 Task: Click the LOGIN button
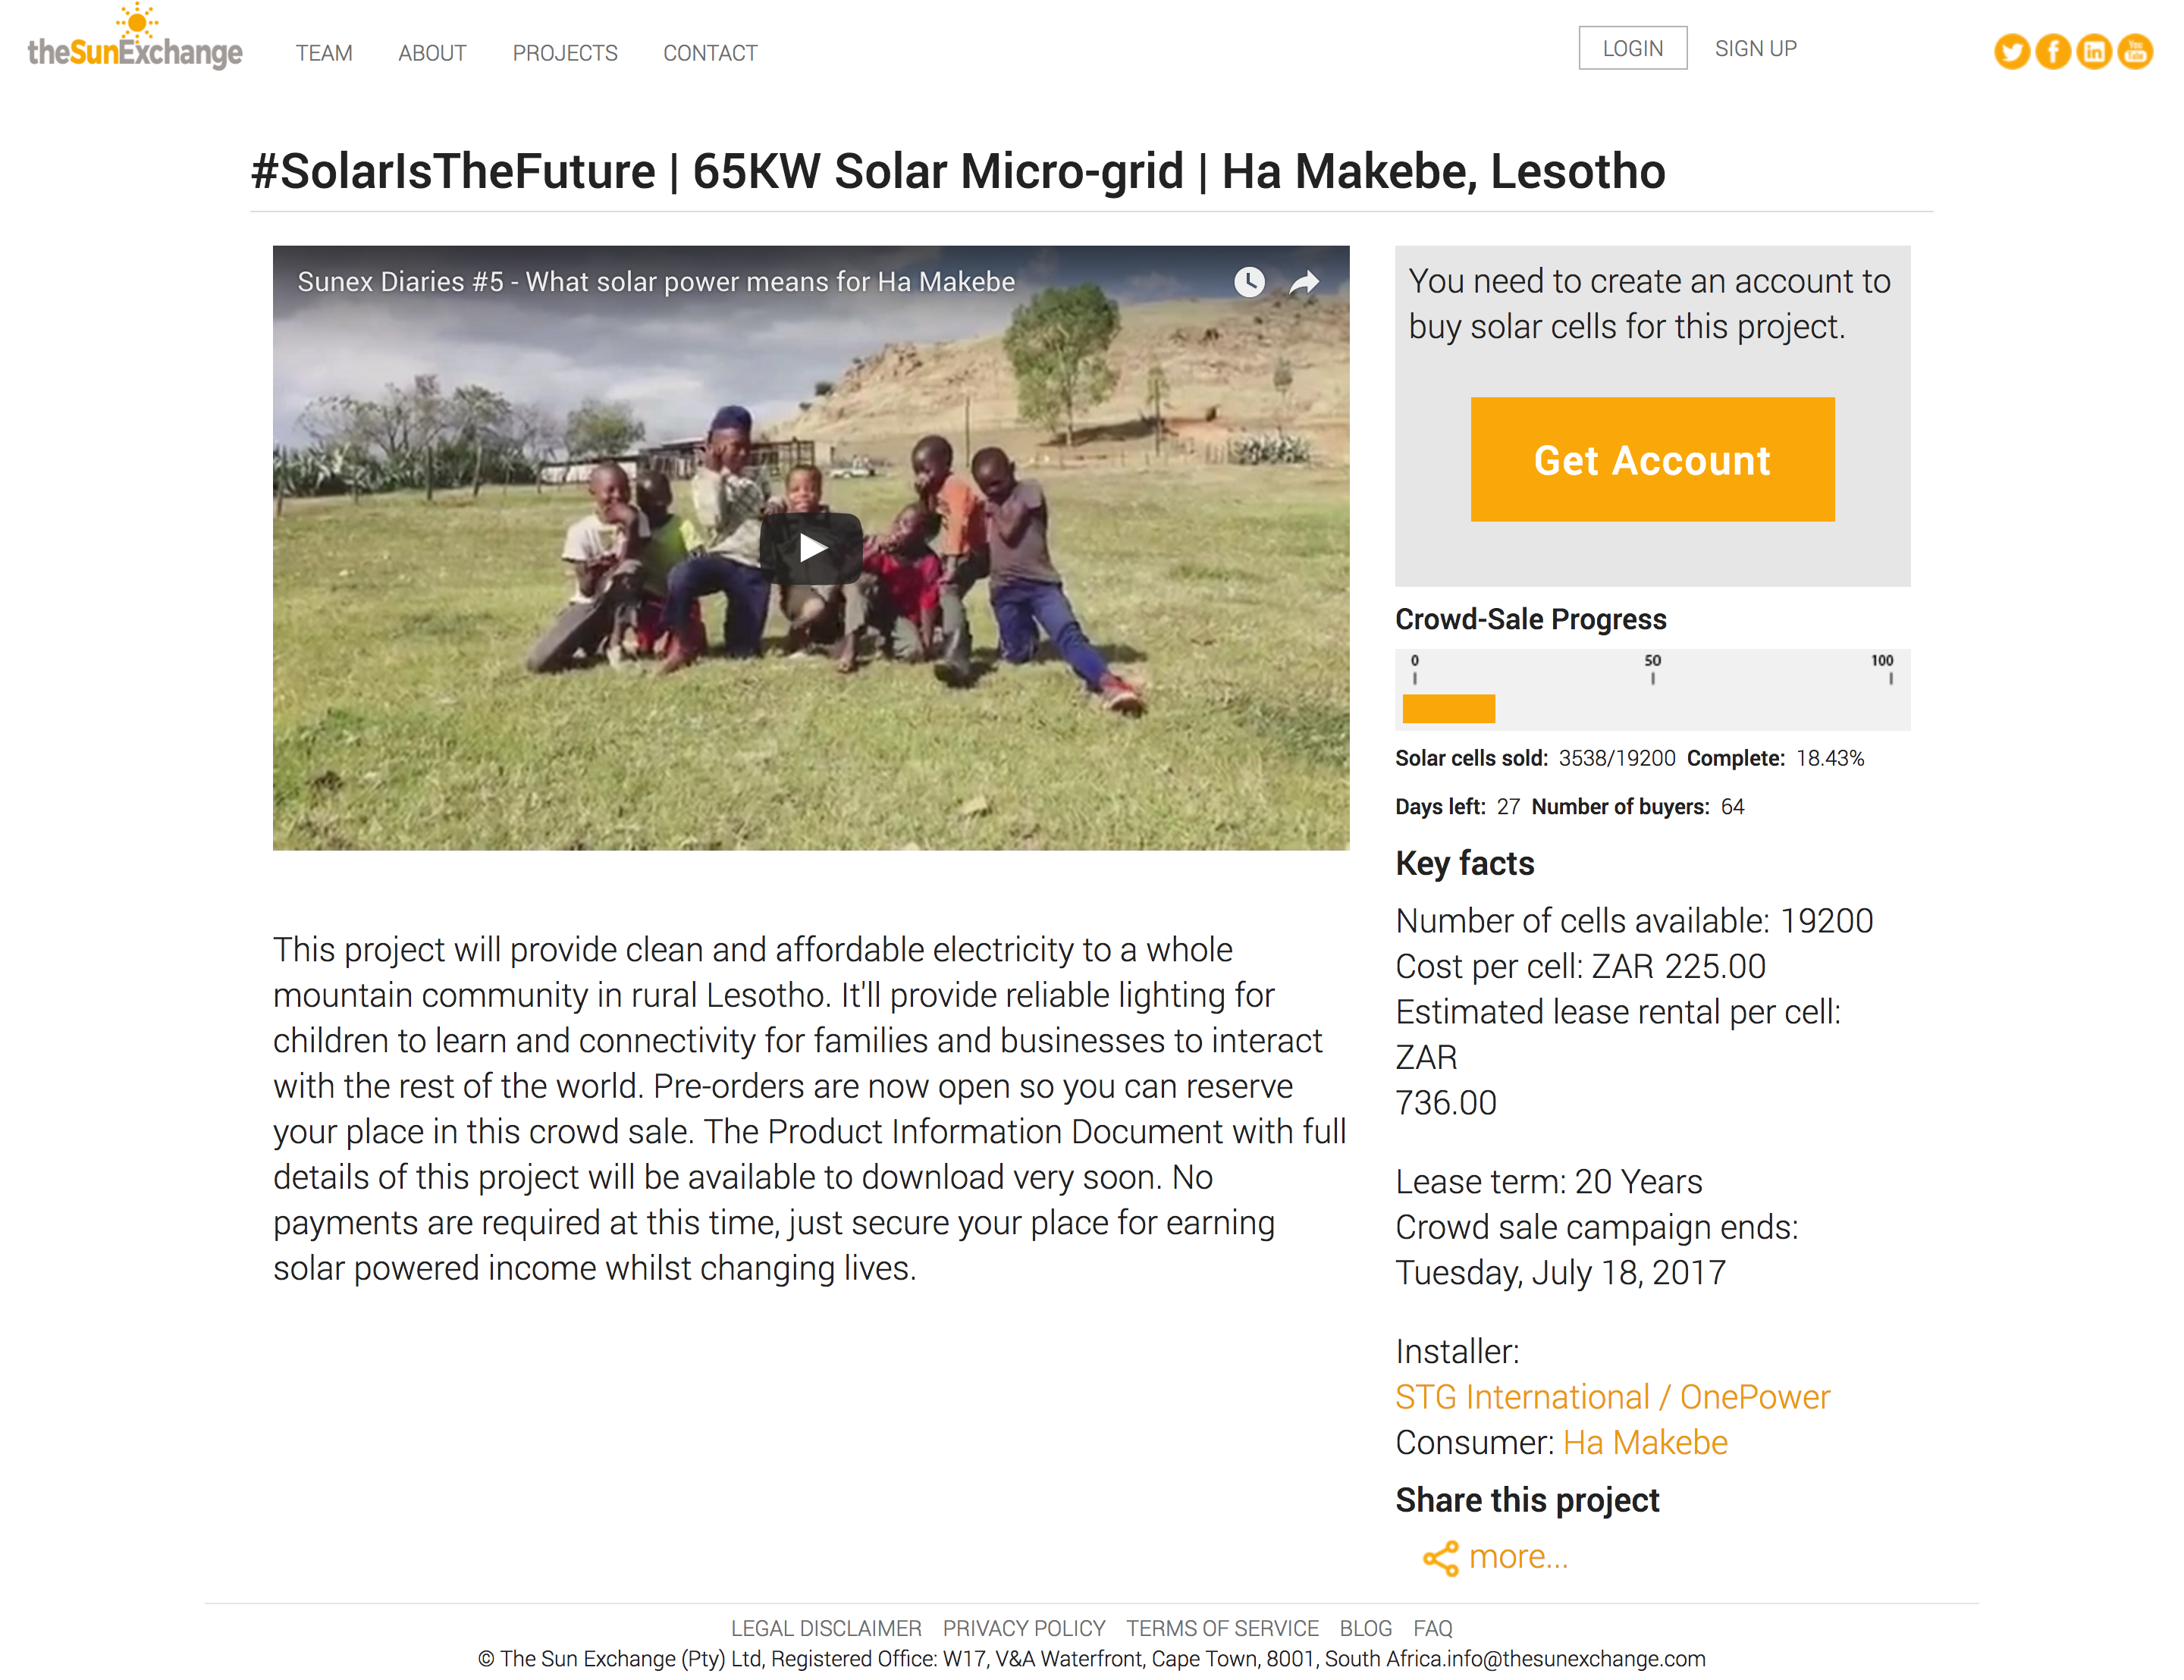pos(1632,48)
